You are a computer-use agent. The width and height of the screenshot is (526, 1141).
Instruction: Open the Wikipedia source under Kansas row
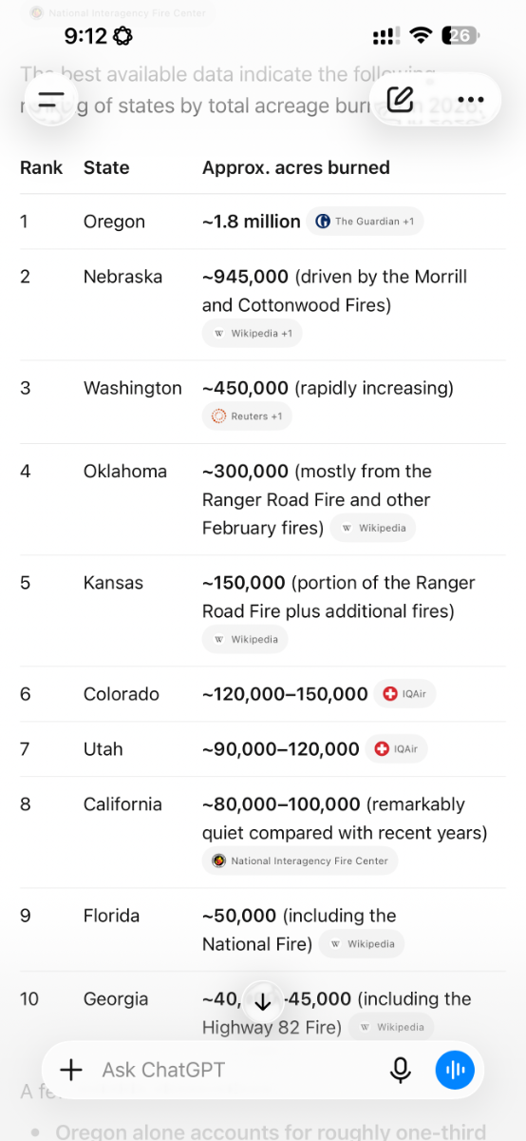tap(245, 639)
